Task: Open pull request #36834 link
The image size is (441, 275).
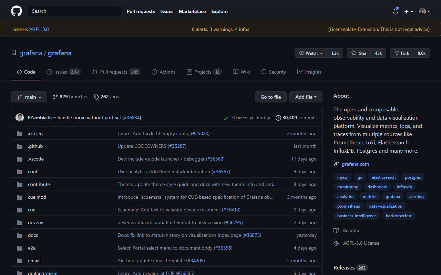Action: pos(132,118)
